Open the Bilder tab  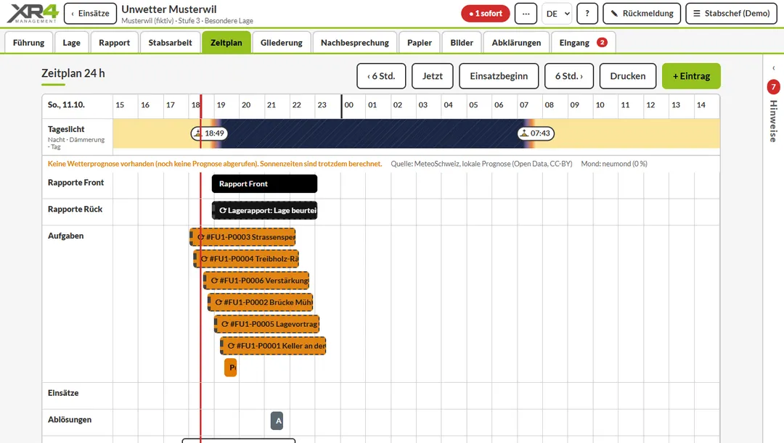point(462,43)
